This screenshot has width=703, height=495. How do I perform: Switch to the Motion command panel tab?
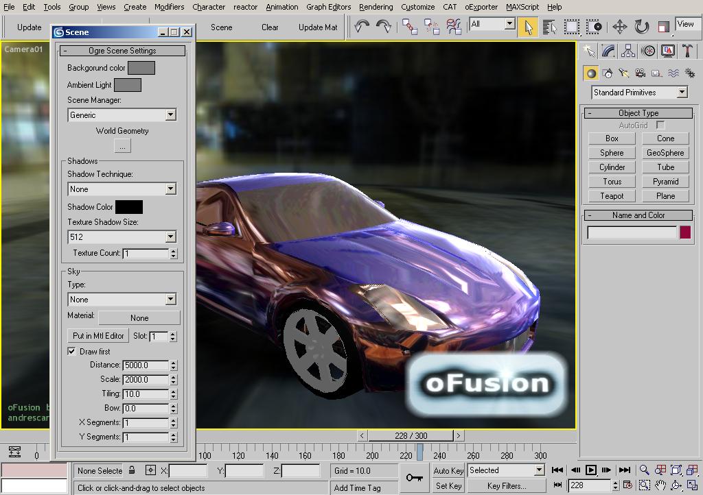click(648, 51)
